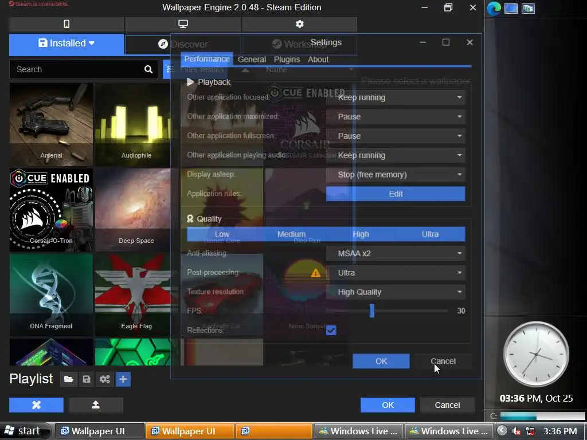Viewport: 587px width, 440px height.
Task: Select the DNA Fragment wallpaper thumbnail
Action: 51,295
